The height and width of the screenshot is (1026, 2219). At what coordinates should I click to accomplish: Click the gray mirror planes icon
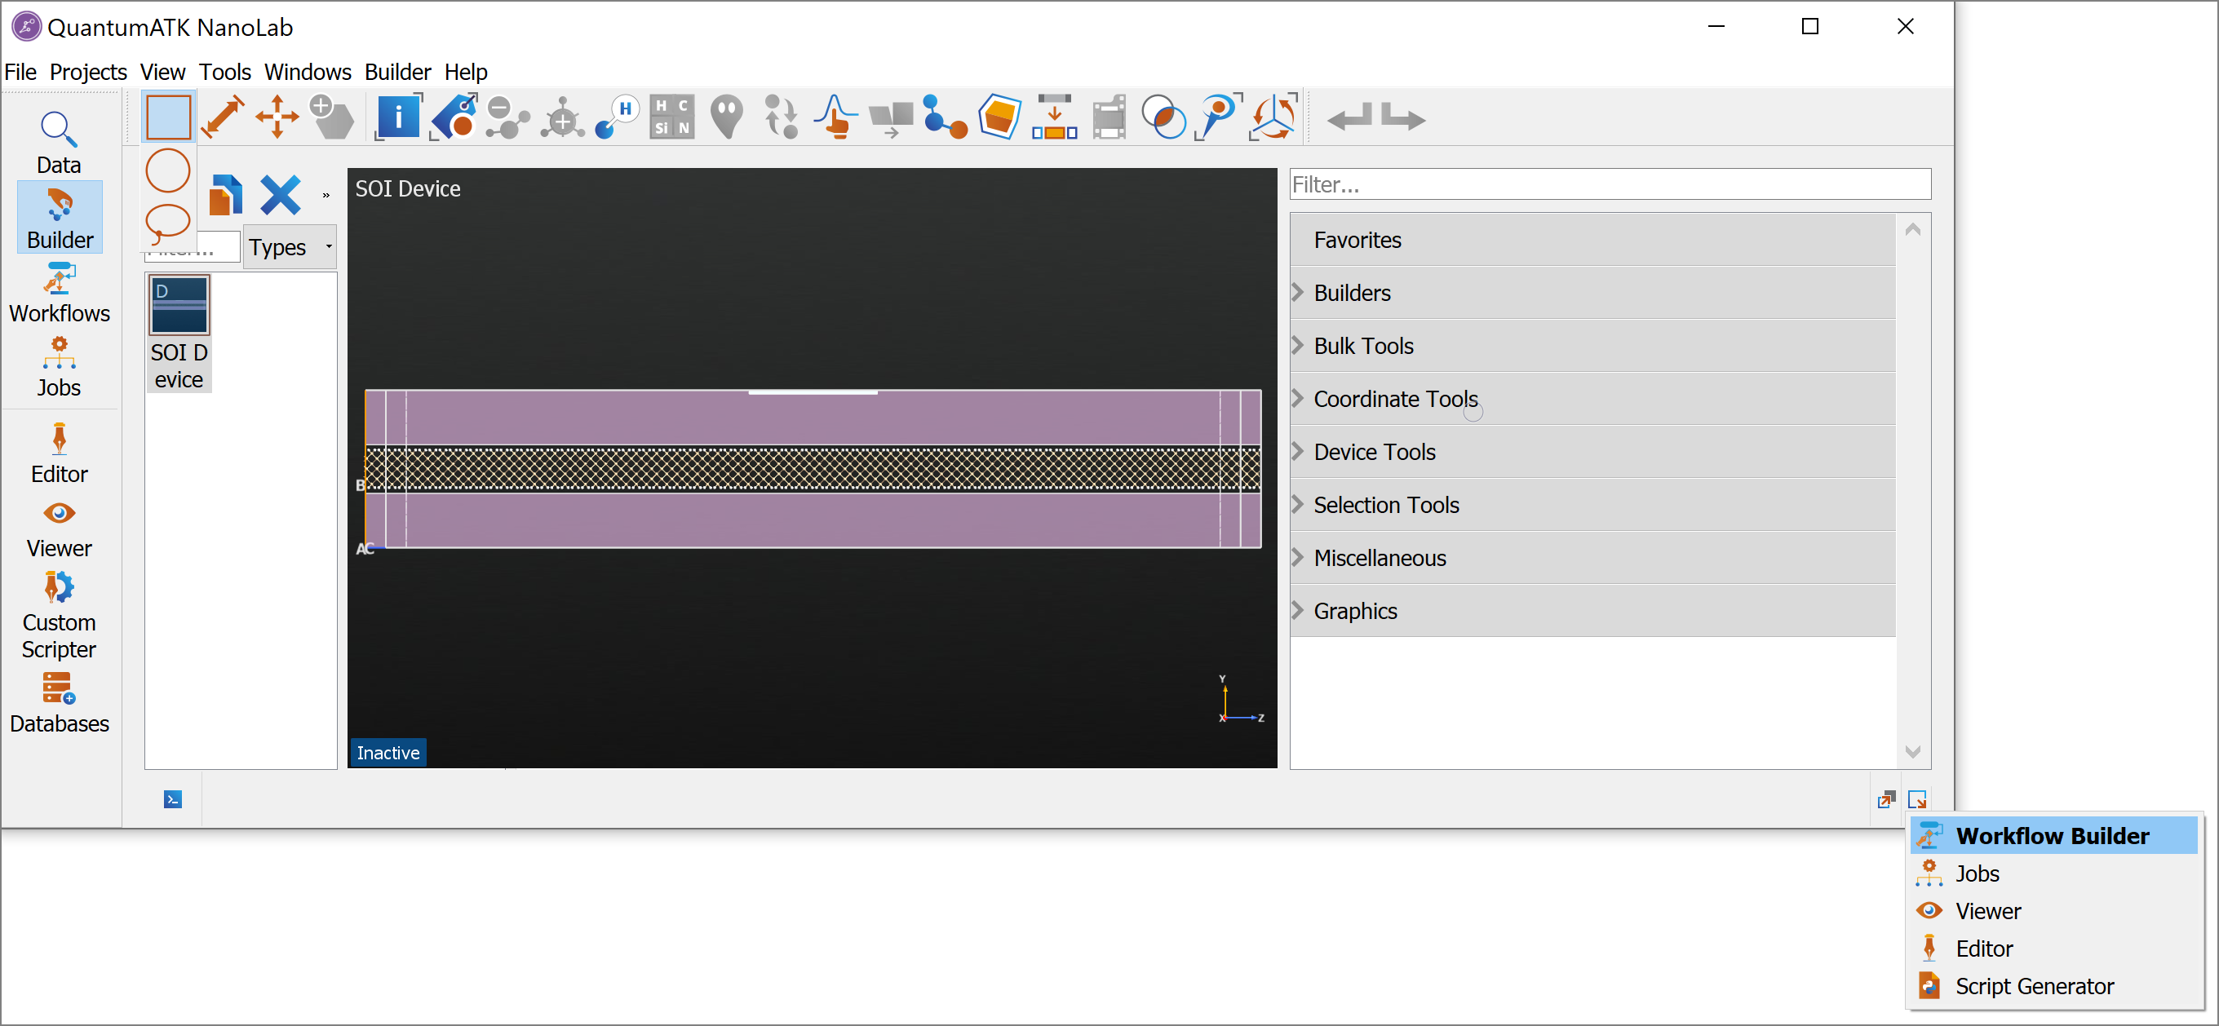point(891,117)
